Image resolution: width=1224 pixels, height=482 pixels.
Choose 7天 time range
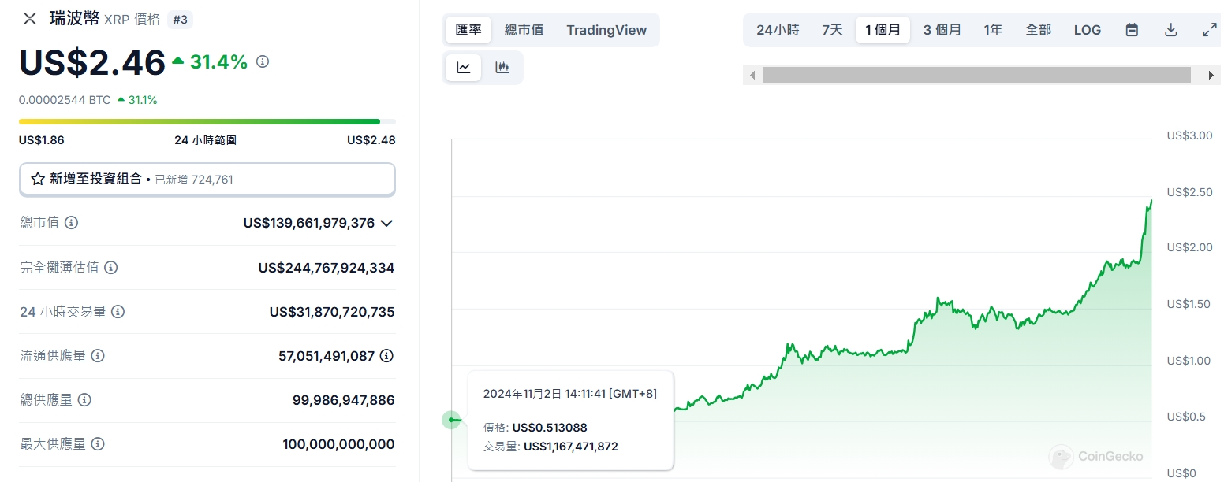coord(833,30)
